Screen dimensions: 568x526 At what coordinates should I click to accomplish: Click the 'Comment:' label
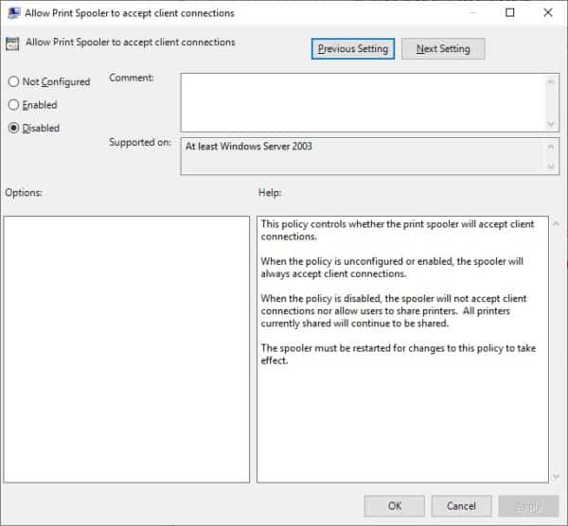[x=132, y=78]
